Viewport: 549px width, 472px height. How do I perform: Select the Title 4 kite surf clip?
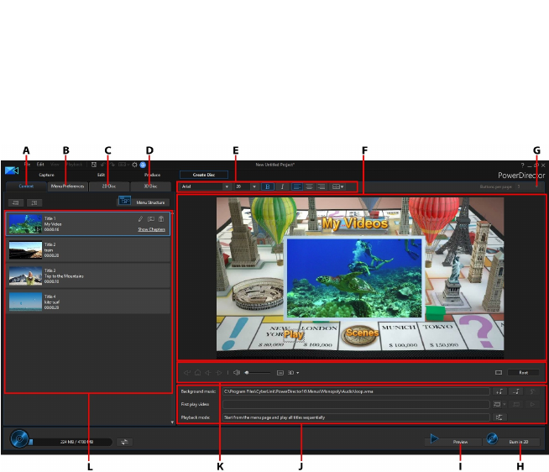coord(88,302)
